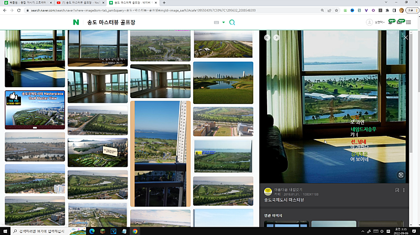The height and width of the screenshot is (235, 420).
Task: Click the large preview image in viewer
Action: (x=334, y=106)
